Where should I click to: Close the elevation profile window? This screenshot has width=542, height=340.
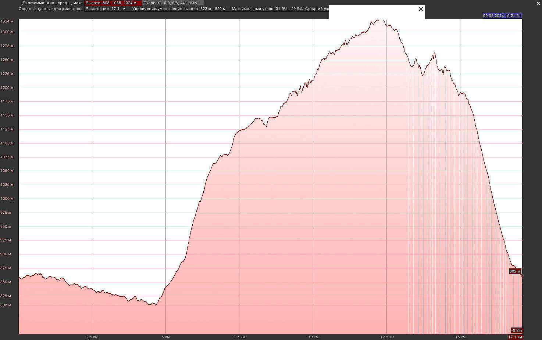point(538,3)
